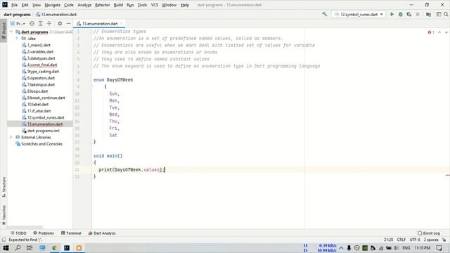
Task: Open Windows Start menu
Action: (6, 248)
